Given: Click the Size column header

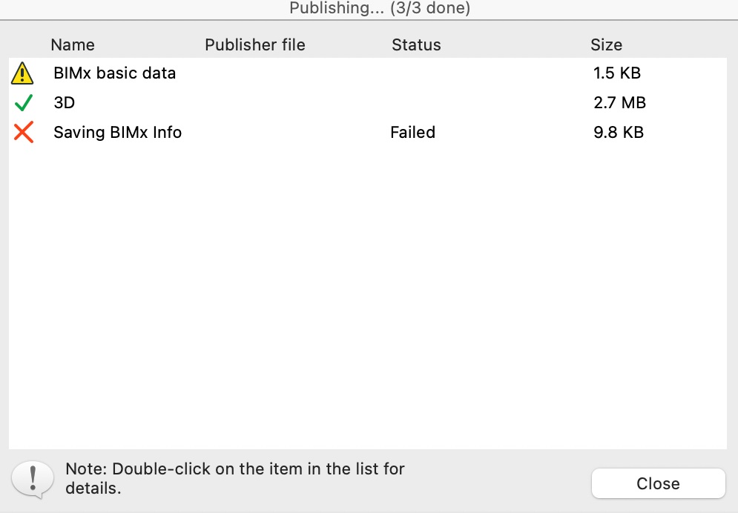Looking at the screenshot, I should [606, 44].
